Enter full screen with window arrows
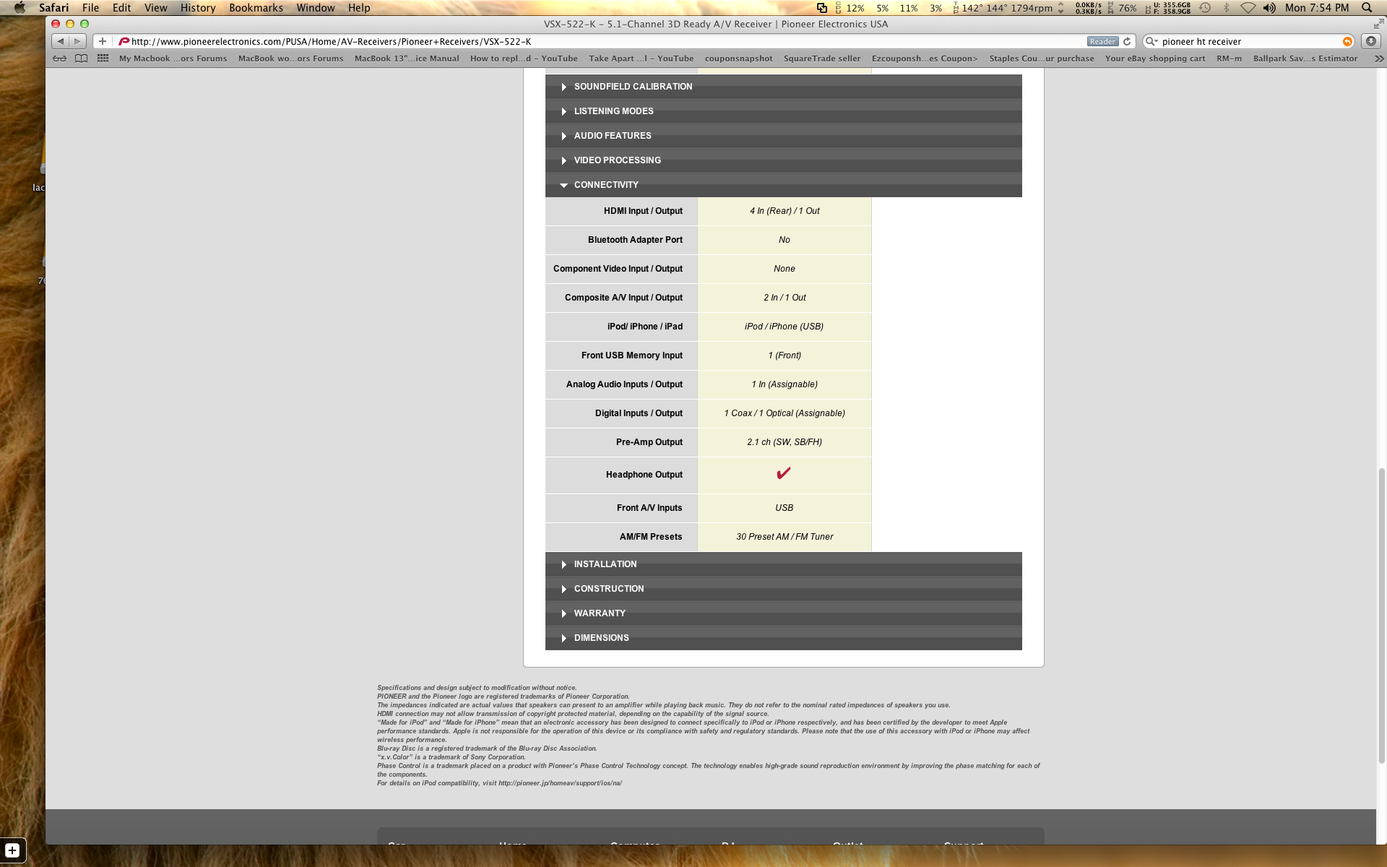This screenshot has height=867, width=1387. click(1378, 24)
